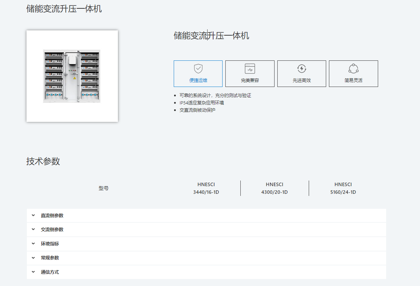Image resolution: width=420 pixels, height=286 pixels.
Task: Click the shield checkmark icon
Action: click(x=198, y=68)
